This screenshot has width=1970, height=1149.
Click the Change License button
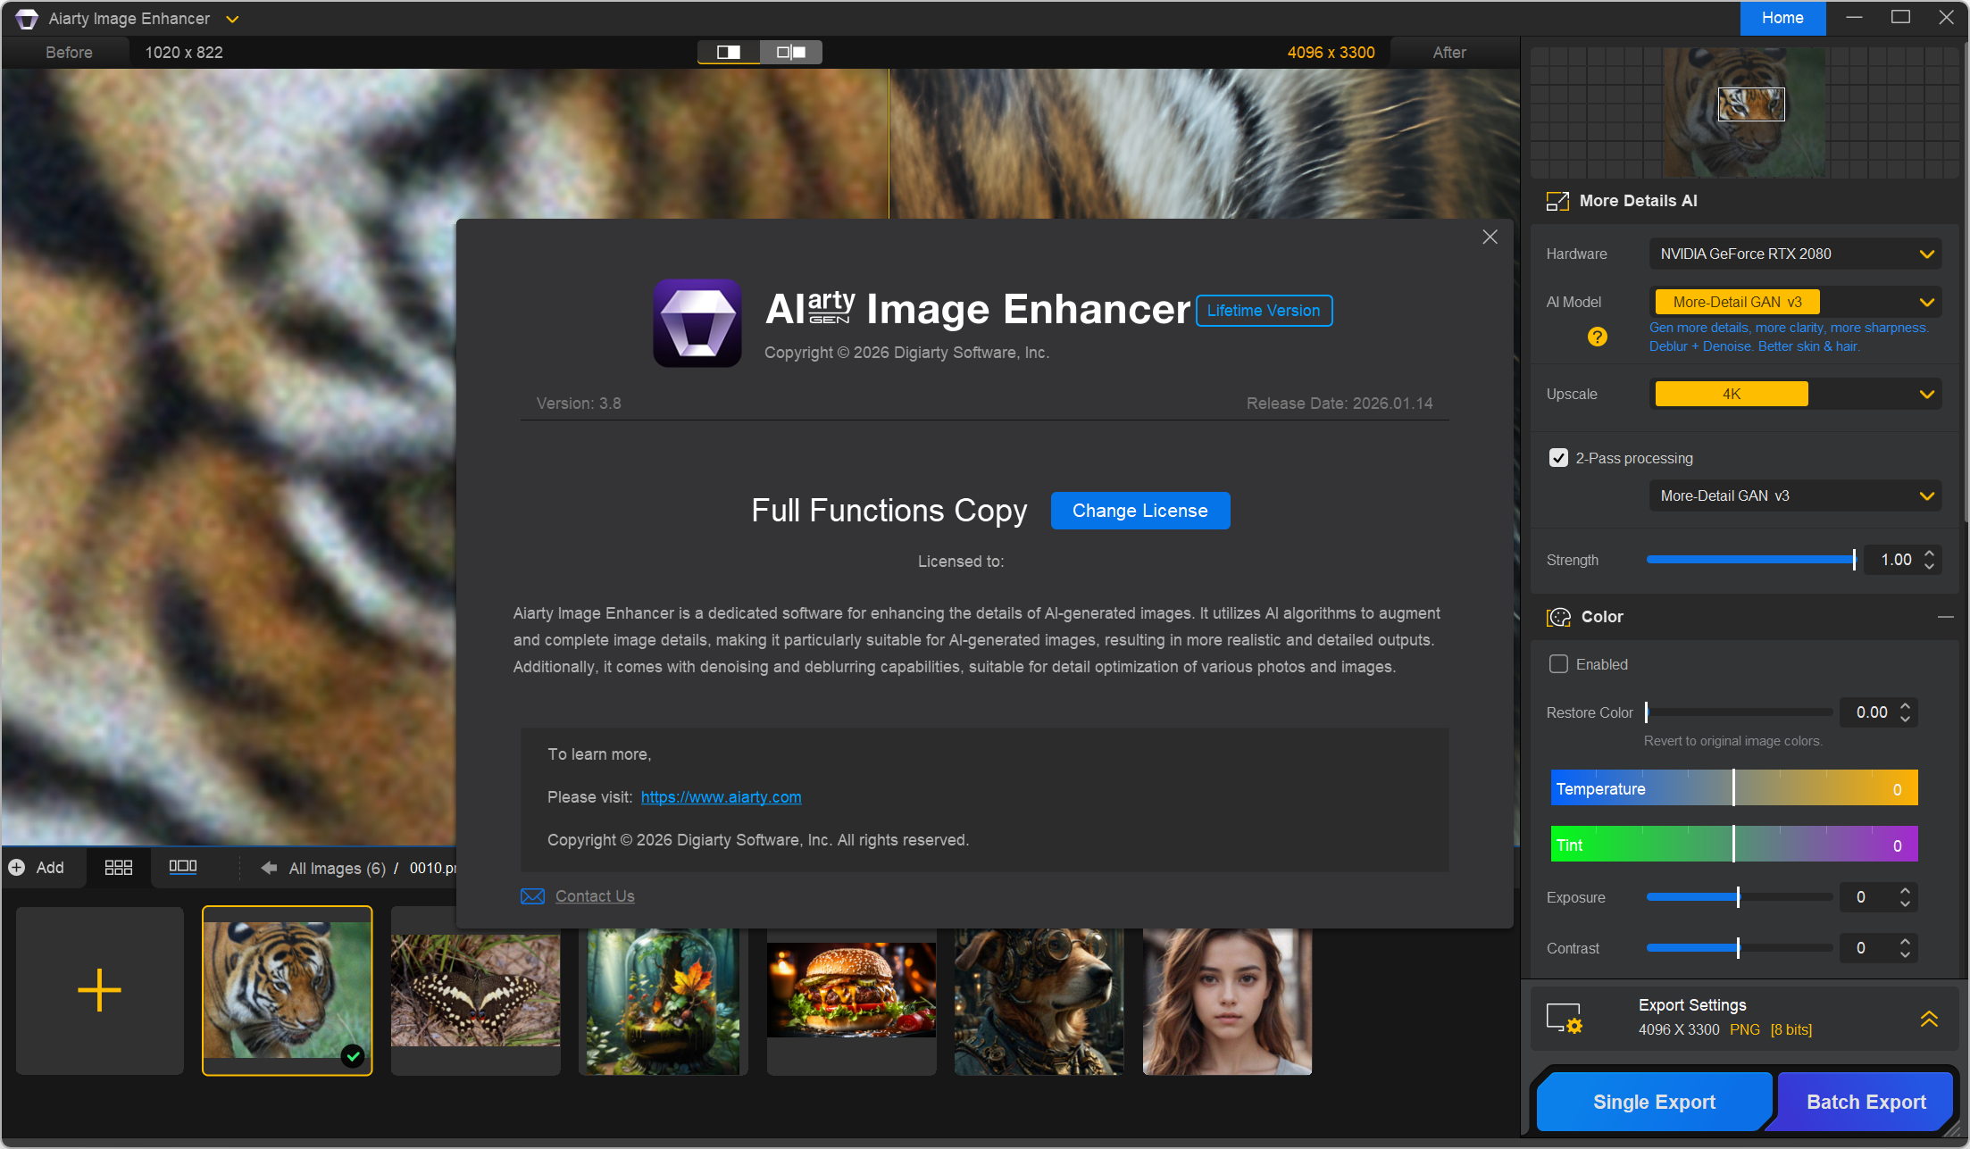pyautogui.click(x=1139, y=511)
